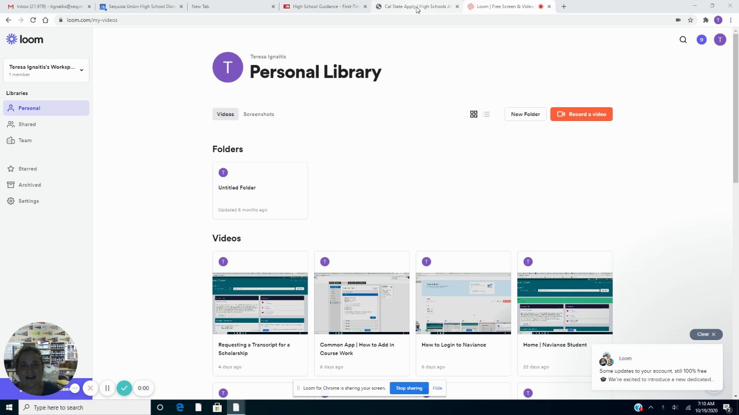Click Stop sharing button
The width and height of the screenshot is (739, 415).
[409, 388]
